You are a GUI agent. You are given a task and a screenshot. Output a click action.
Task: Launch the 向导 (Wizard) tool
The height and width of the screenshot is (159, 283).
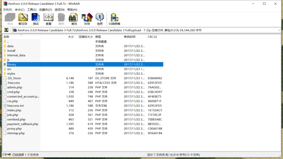(87, 19)
